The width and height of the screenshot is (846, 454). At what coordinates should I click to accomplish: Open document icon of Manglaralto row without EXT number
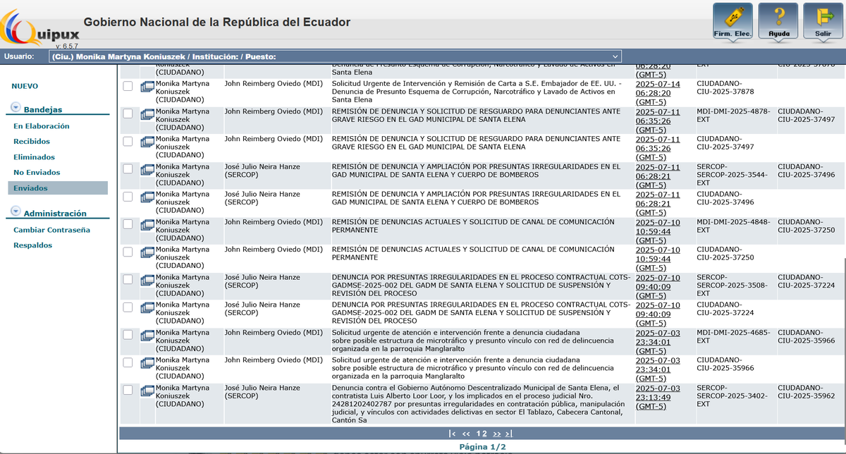[147, 362]
